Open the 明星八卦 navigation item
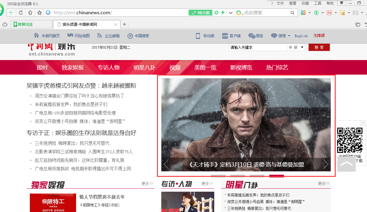The height and width of the screenshot is (212, 367). (145, 67)
